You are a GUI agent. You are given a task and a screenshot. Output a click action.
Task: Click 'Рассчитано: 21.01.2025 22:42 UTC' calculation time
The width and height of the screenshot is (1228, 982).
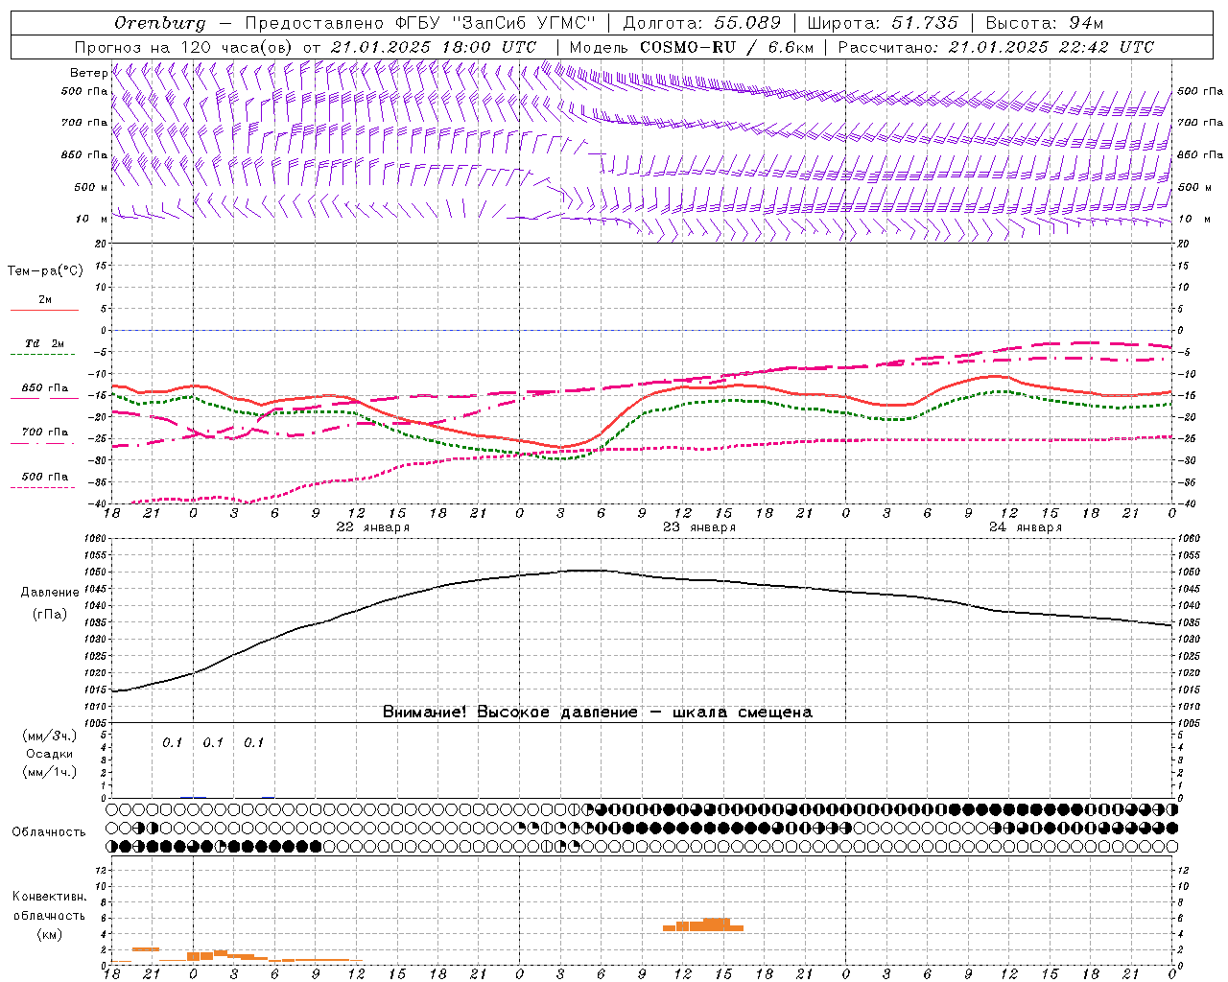996,47
